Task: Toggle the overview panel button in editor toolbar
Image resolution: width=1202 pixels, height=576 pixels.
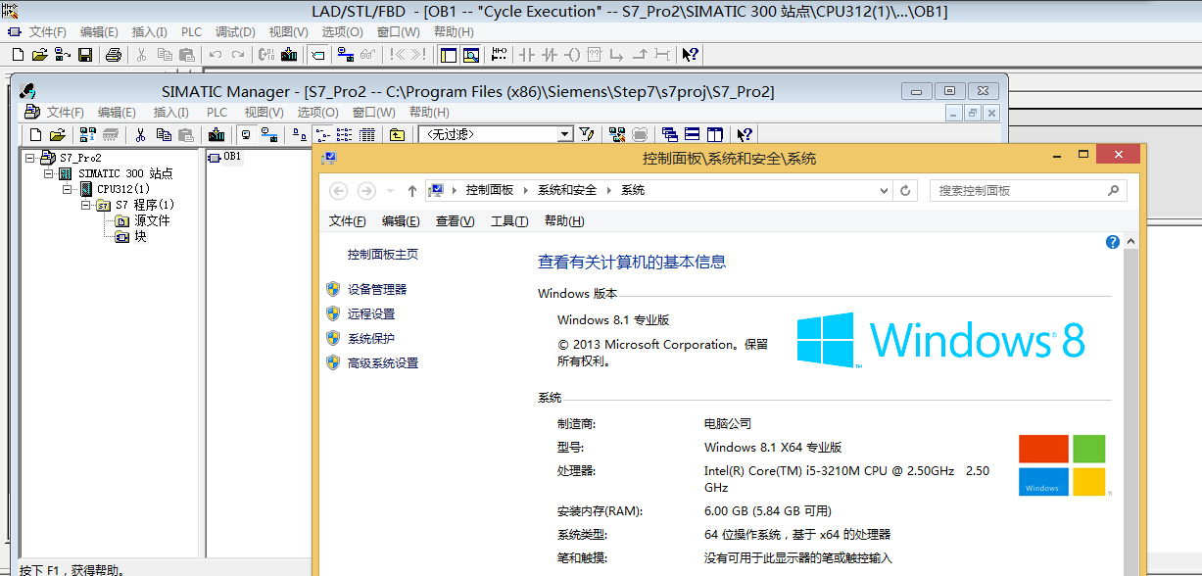Action: coord(449,55)
